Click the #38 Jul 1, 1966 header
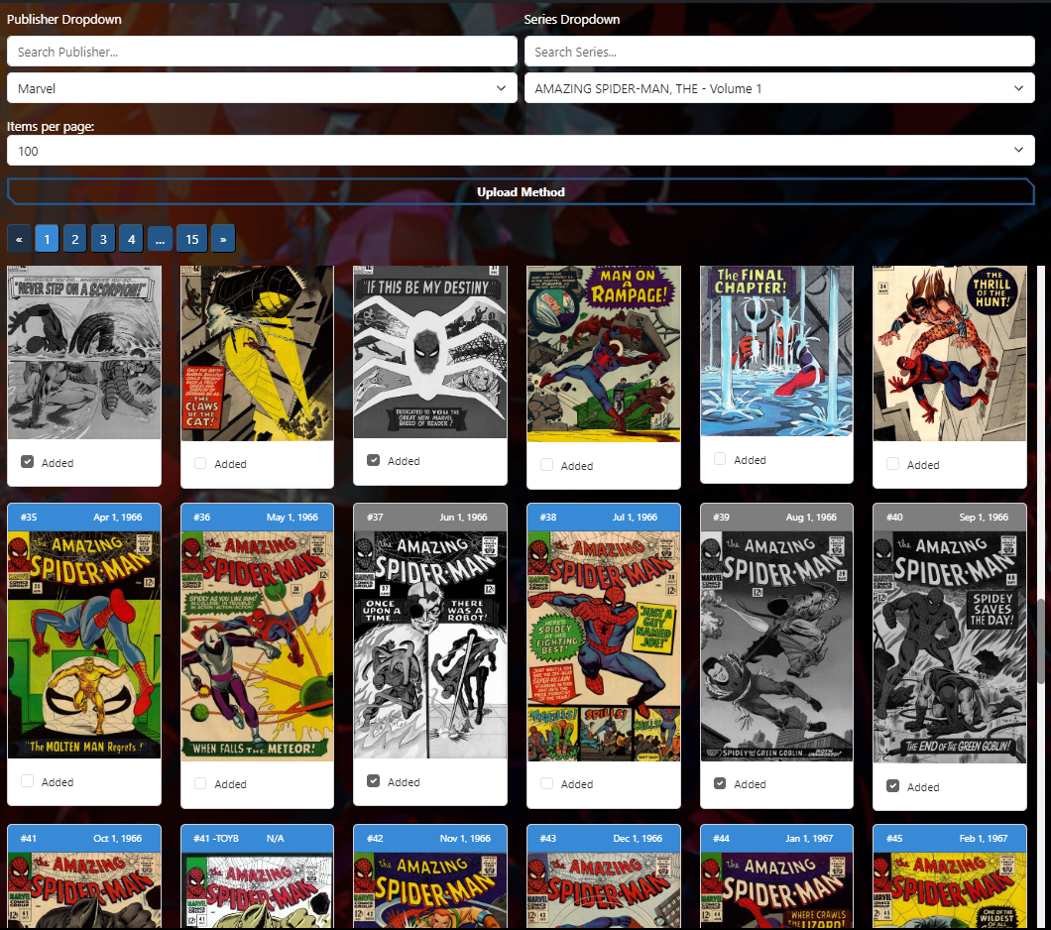The width and height of the screenshot is (1051, 930). pos(604,518)
